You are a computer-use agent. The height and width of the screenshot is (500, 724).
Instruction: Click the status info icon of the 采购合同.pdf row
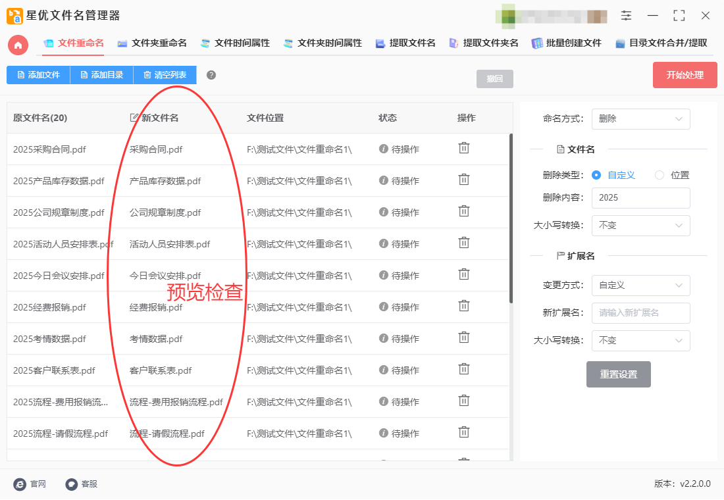click(383, 149)
